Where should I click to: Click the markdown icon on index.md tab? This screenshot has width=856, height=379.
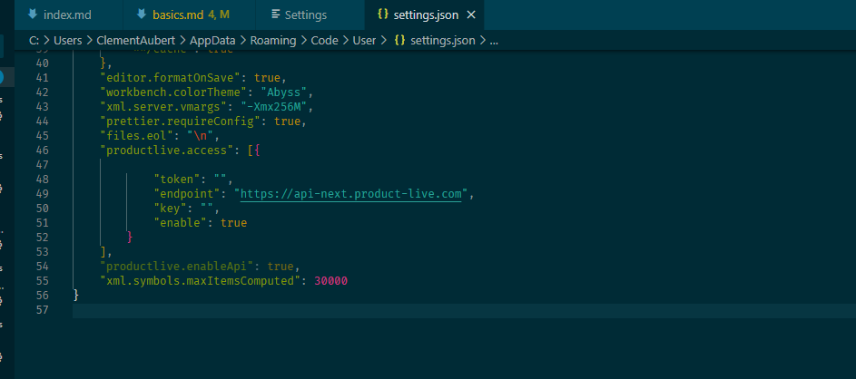32,15
